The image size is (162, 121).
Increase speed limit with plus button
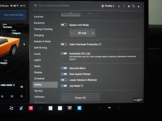[x=93, y=33]
